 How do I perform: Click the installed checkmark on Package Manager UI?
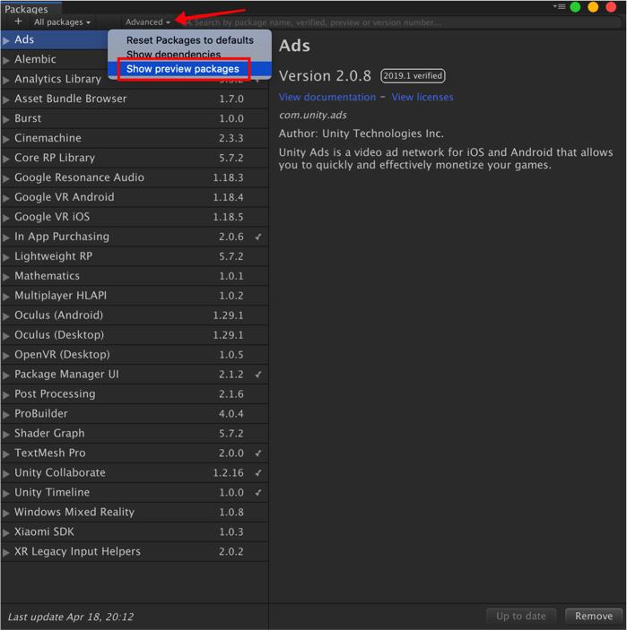(x=258, y=375)
